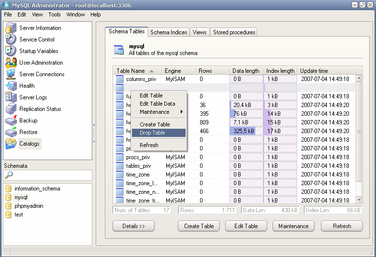Click the Backup drive icon
The width and height of the screenshot is (376, 257).
[x=11, y=121]
